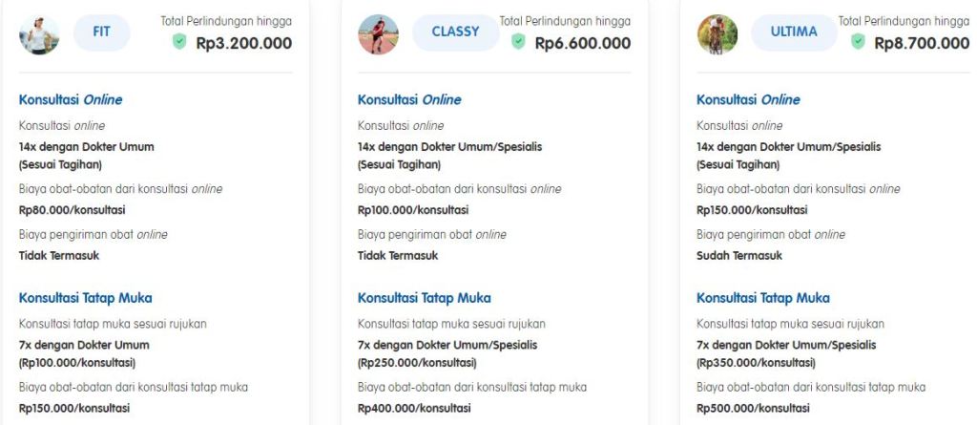Click Sudah Termasuk text in ULTIMA card
Screen dimensions: 977x425
pyautogui.click(x=739, y=255)
